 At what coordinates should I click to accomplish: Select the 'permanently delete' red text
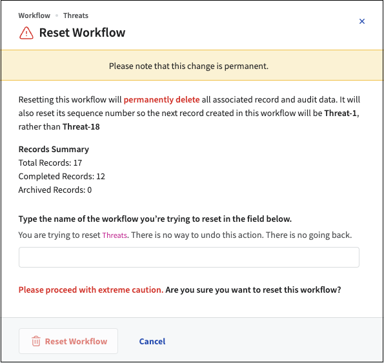pos(161,100)
